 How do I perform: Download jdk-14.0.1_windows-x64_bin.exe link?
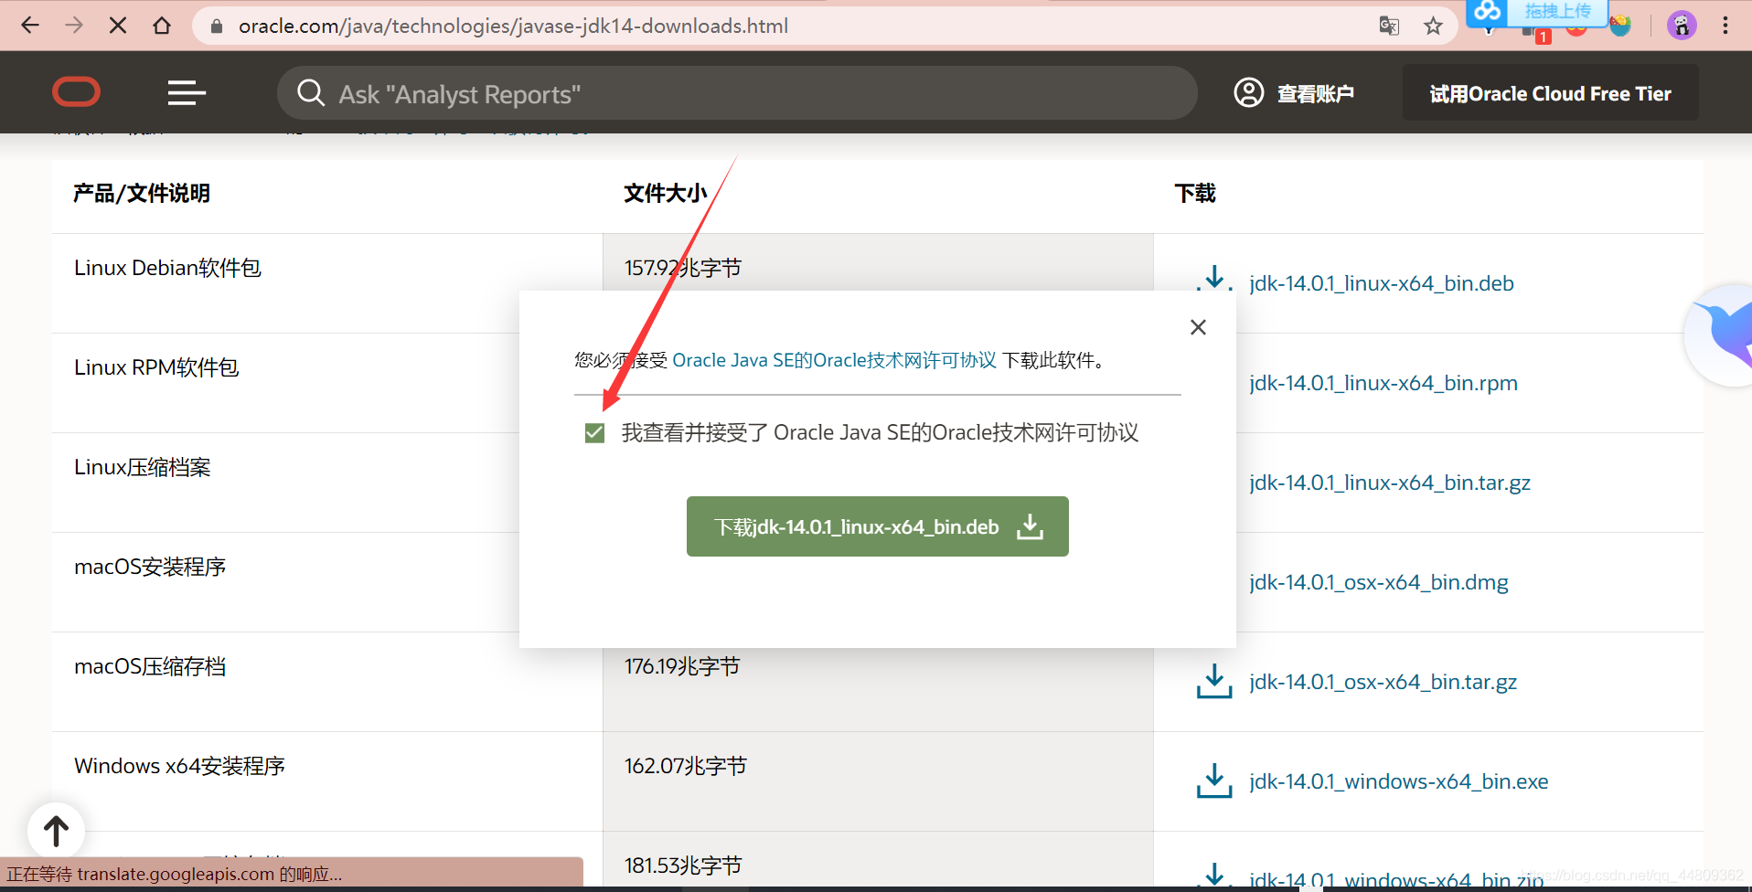(1399, 781)
